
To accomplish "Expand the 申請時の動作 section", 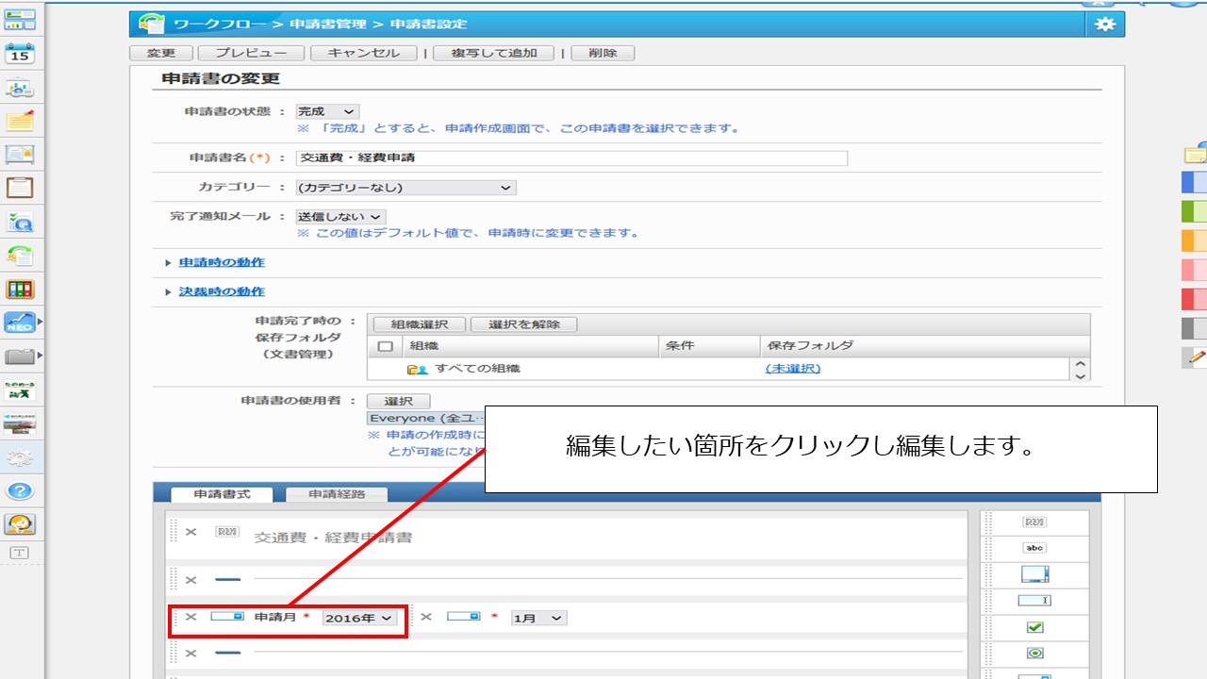I will [222, 262].
